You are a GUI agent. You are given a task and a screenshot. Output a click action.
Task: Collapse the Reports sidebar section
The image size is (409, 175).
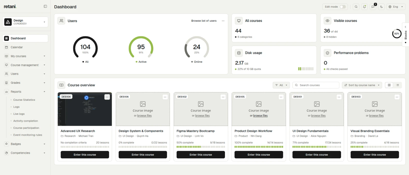[x=25, y=92]
